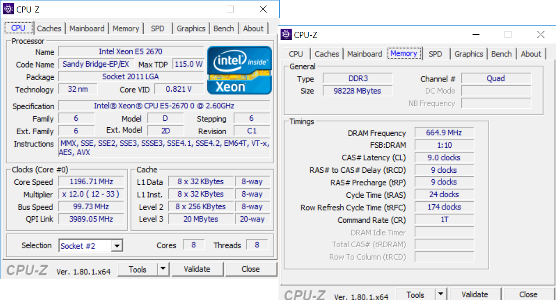Screen dimensions: 556x300
Task: Click the Validate button in left window
Action: 197,269
